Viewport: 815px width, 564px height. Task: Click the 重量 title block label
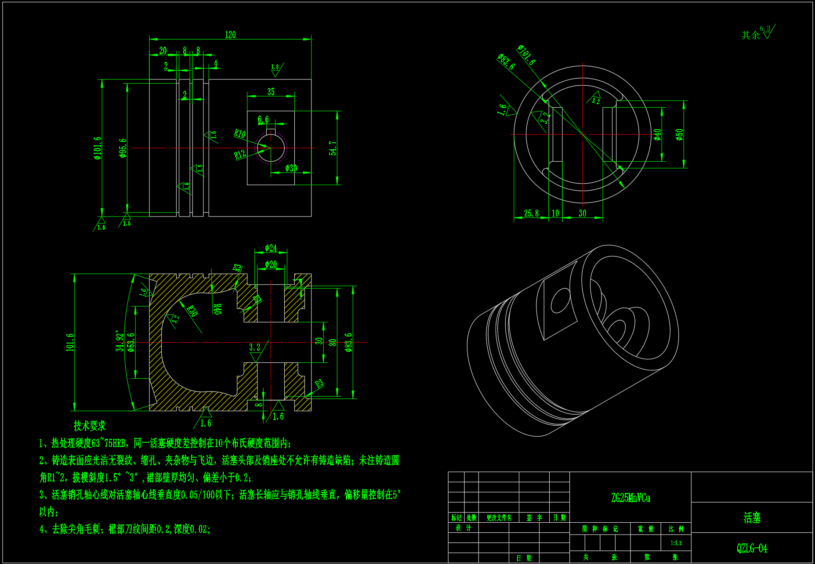[x=645, y=529]
